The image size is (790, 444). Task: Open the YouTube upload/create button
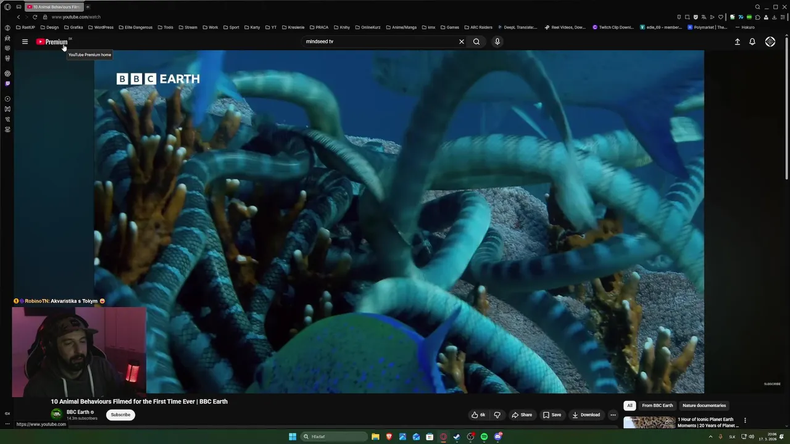click(737, 42)
